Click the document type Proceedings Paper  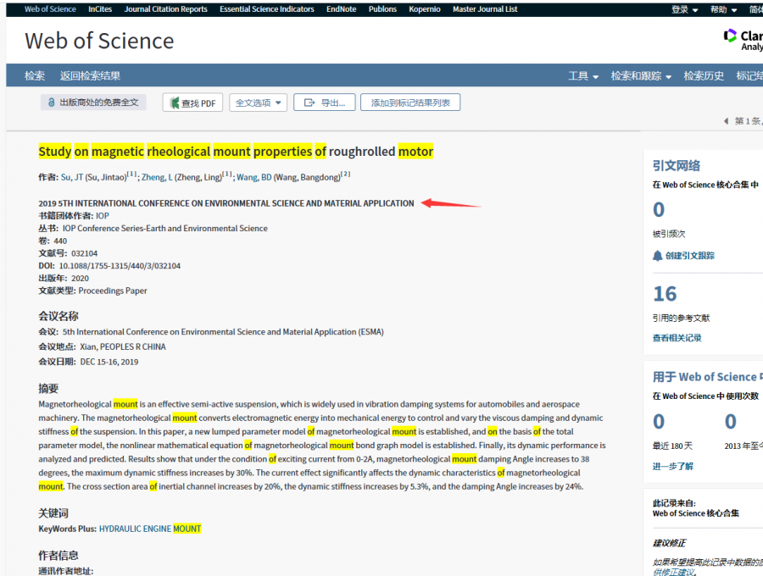click(x=113, y=291)
